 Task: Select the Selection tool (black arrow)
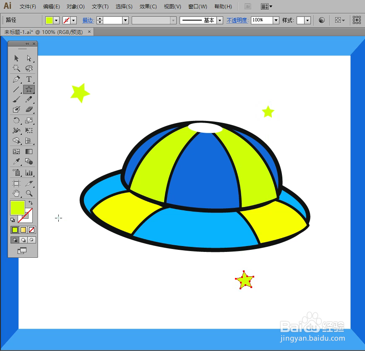pyautogui.click(x=16, y=58)
